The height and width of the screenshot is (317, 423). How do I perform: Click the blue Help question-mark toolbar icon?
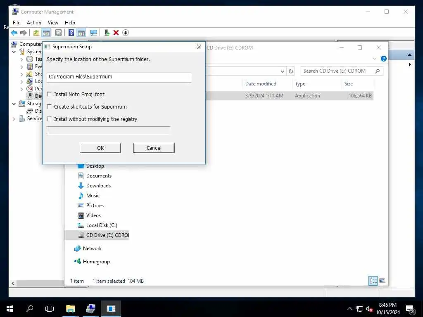pyautogui.click(x=71, y=33)
